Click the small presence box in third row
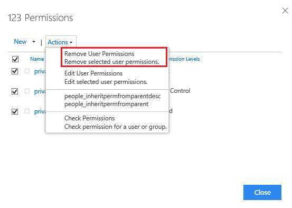This screenshot has width=292, height=208. [27, 111]
